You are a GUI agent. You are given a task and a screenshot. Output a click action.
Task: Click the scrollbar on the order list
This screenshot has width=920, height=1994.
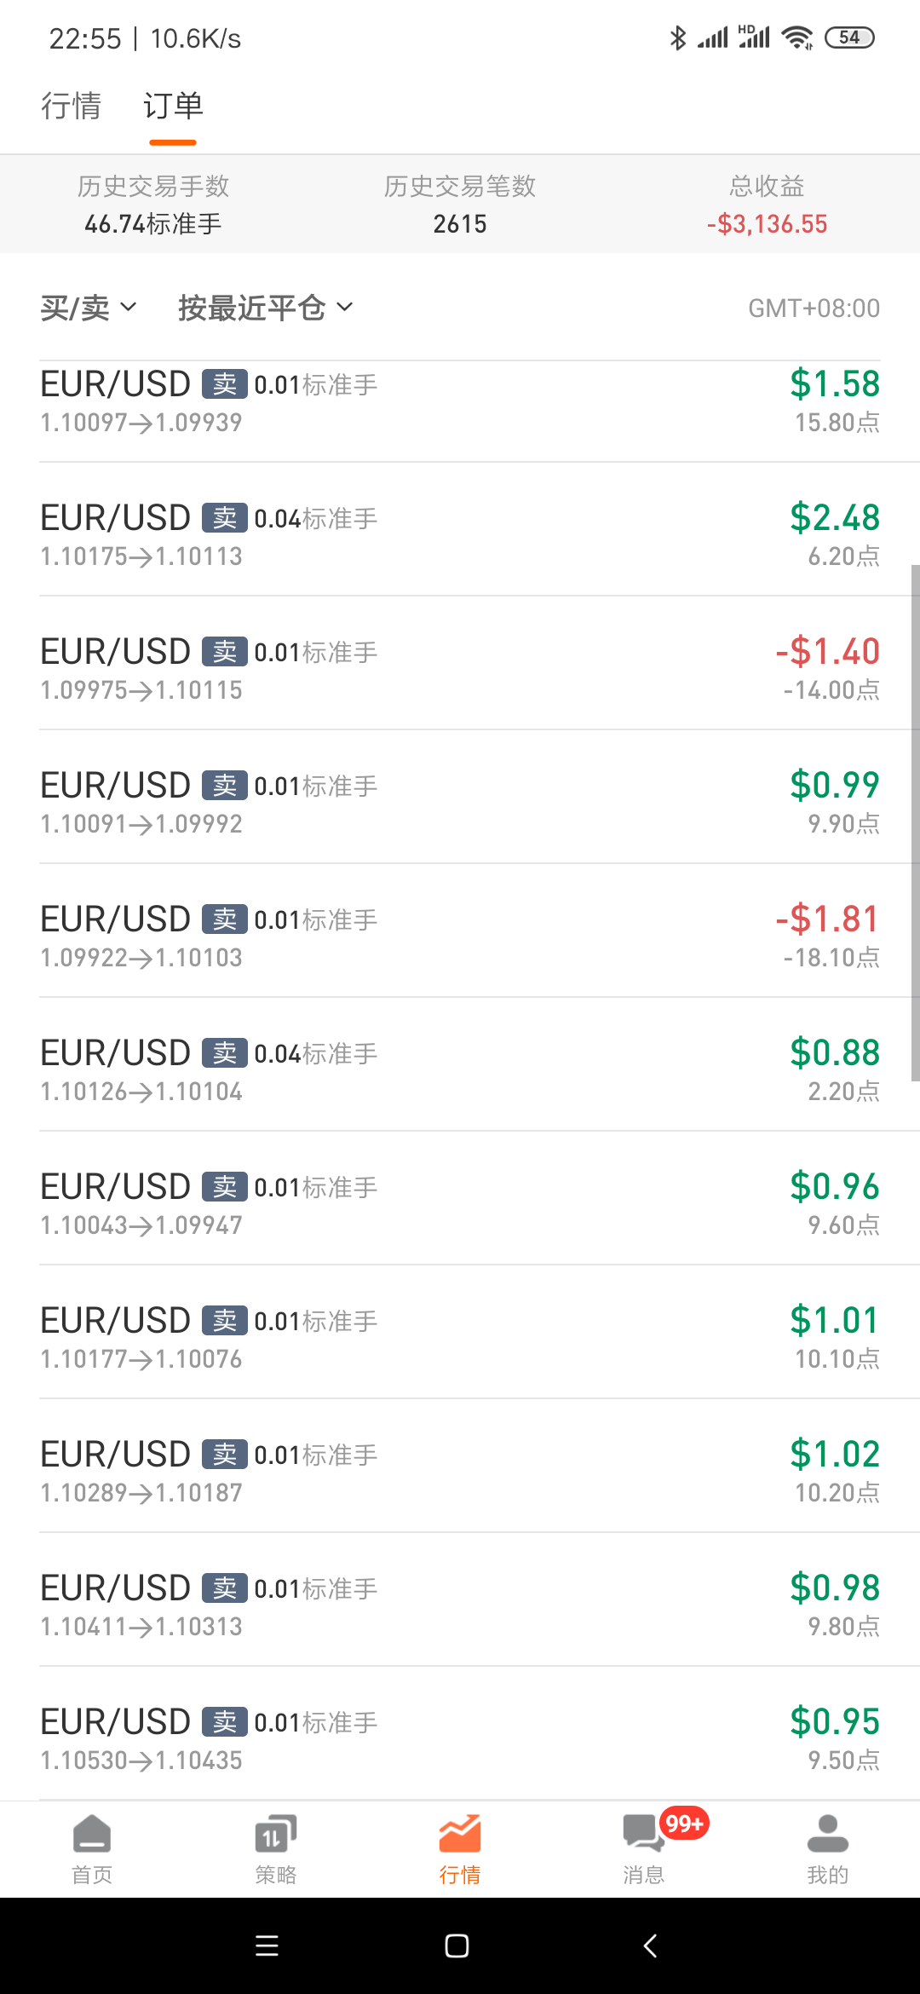click(915, 822)
